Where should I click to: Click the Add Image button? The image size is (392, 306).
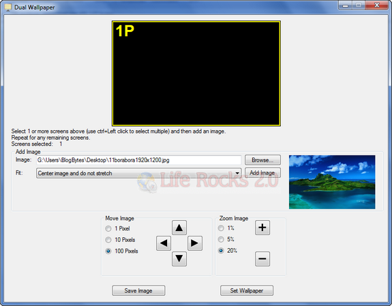pyautogui.click(x=262, y=172)
